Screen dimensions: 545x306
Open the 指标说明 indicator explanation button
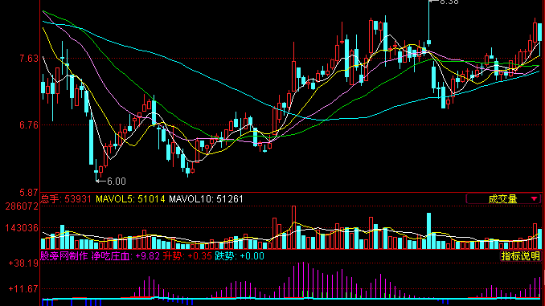[x=521, y=256]
